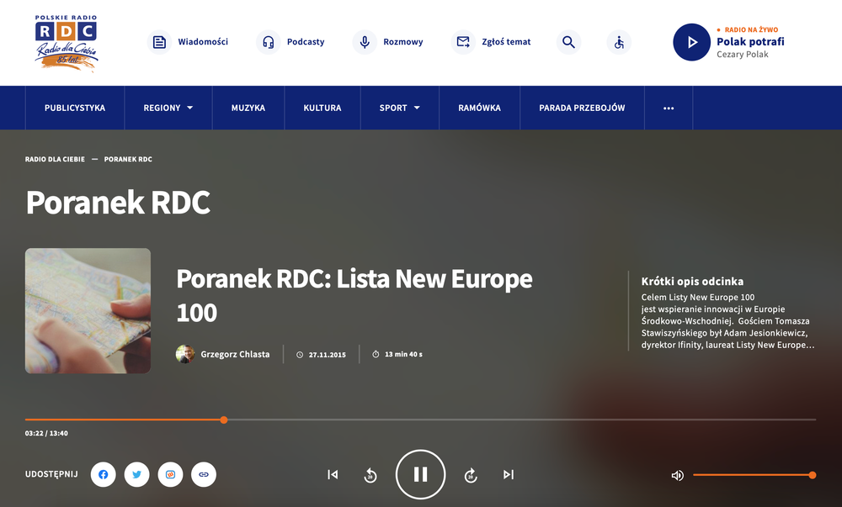Share episode on Wykop
Screen dimensions: 842x507
170,474
